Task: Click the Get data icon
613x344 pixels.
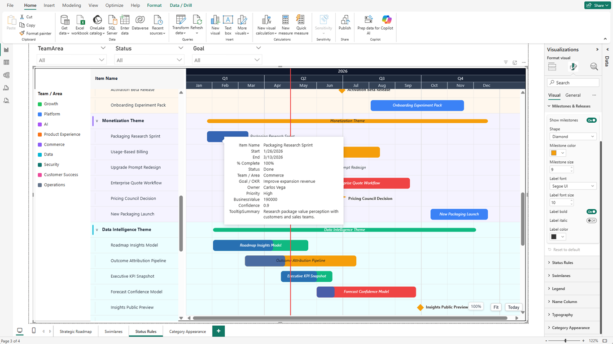Action: point(65,20)
